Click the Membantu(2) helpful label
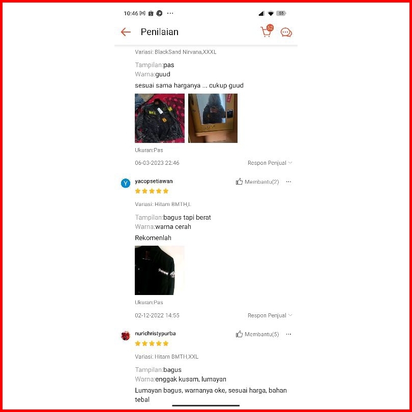The height and width of the screenshot is (412, 412). 262,182
